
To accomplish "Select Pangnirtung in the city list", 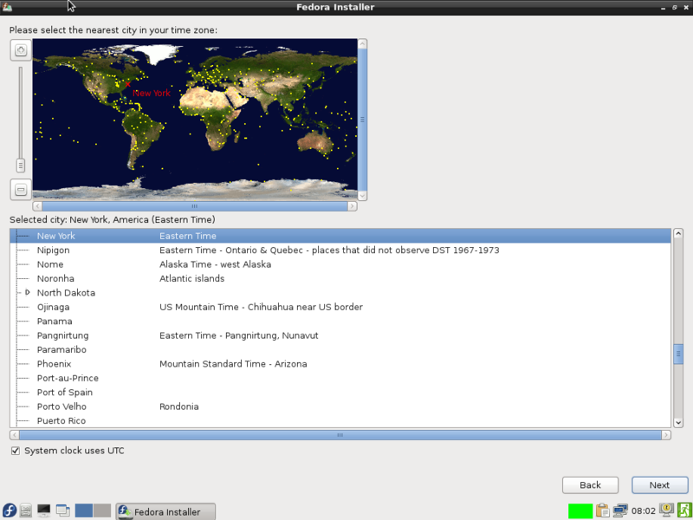I will point(340,335).
